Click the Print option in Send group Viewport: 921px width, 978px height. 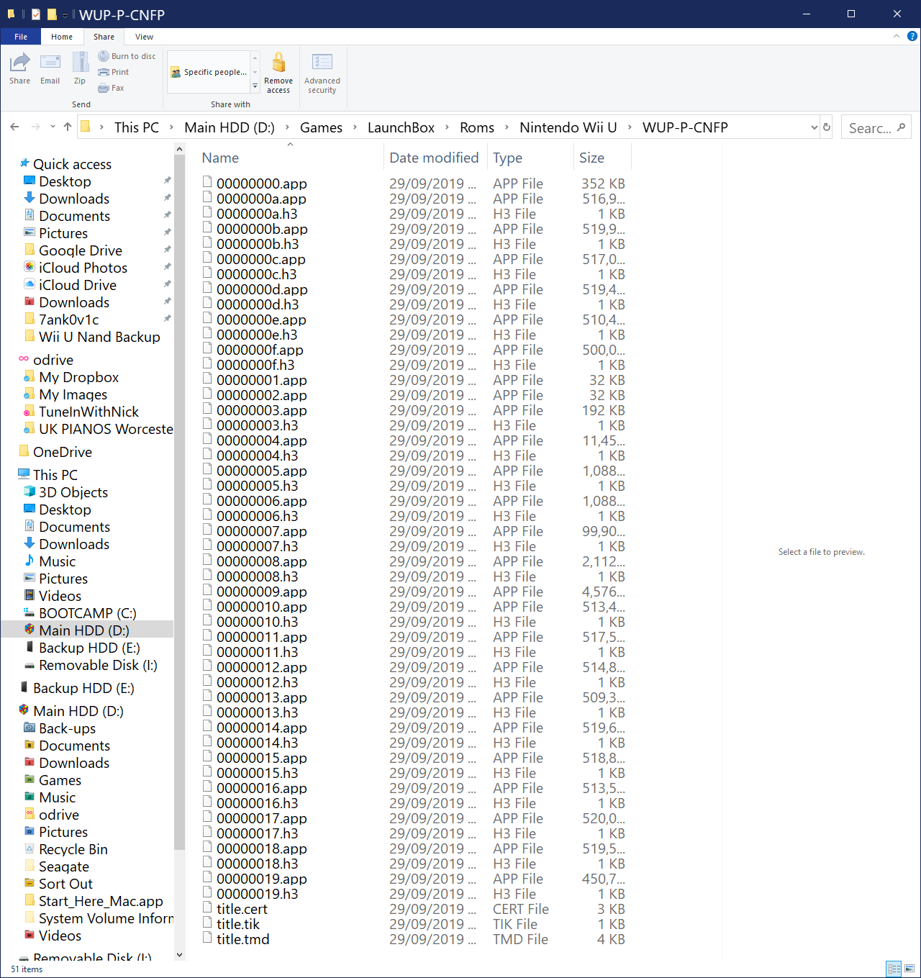point(114,72)
